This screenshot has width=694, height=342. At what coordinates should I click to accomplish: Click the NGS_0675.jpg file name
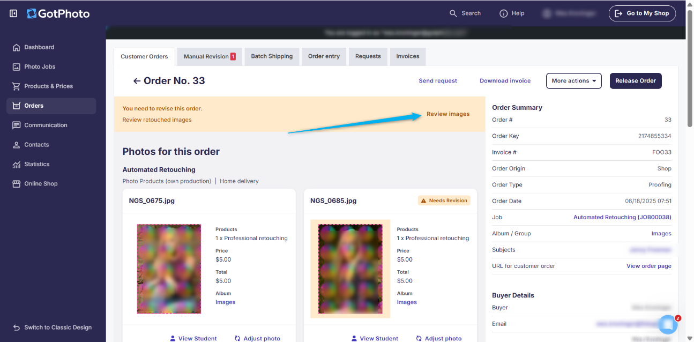(x=152, y=201)
